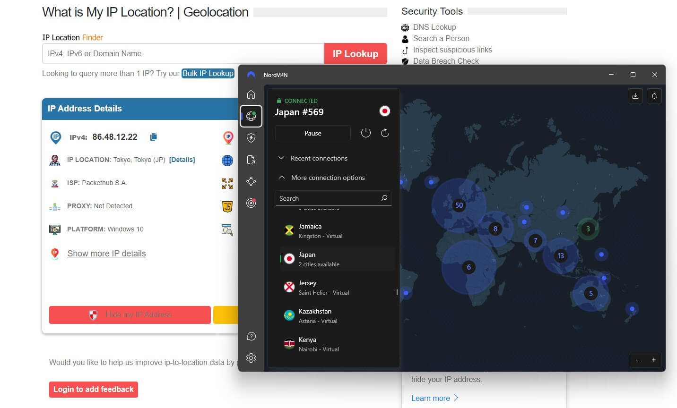Click the blue globe icon in IP details
Image resolution: width=677 pixels, height=408 pixels.
click(x=227, y=161)
